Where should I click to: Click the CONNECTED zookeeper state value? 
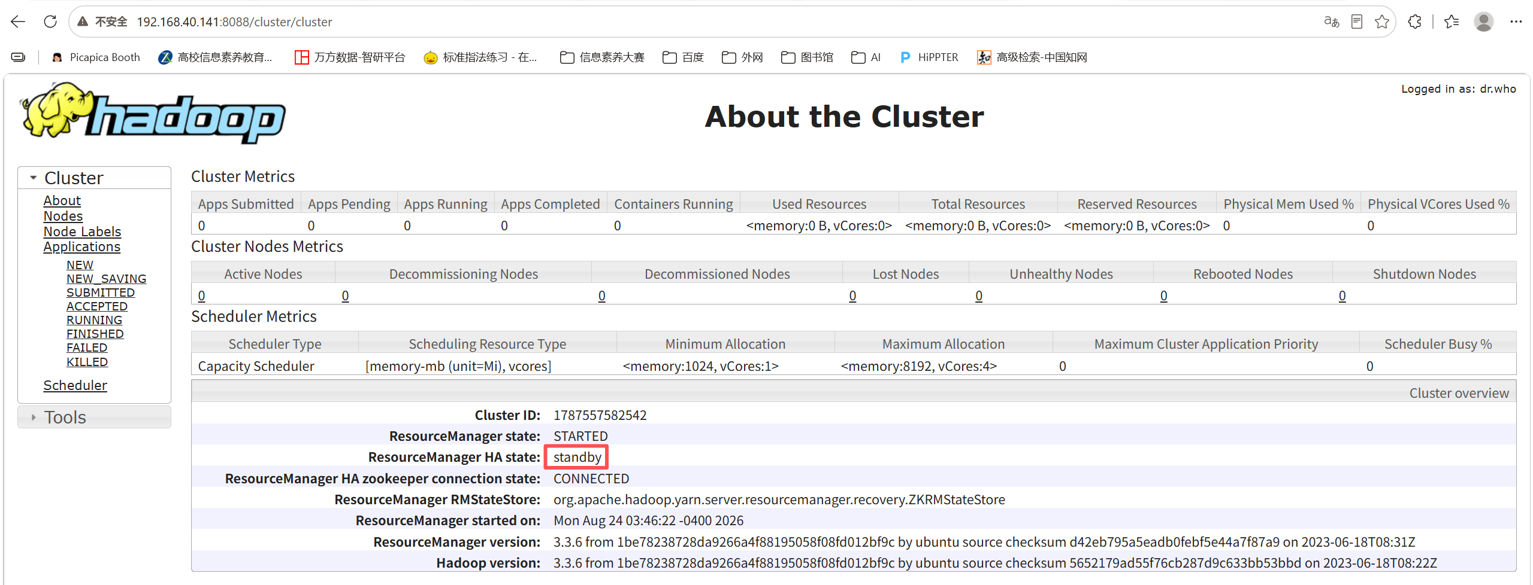(591, 479)
